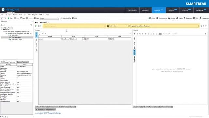Click the Request panel help question mark

(130, 34)
